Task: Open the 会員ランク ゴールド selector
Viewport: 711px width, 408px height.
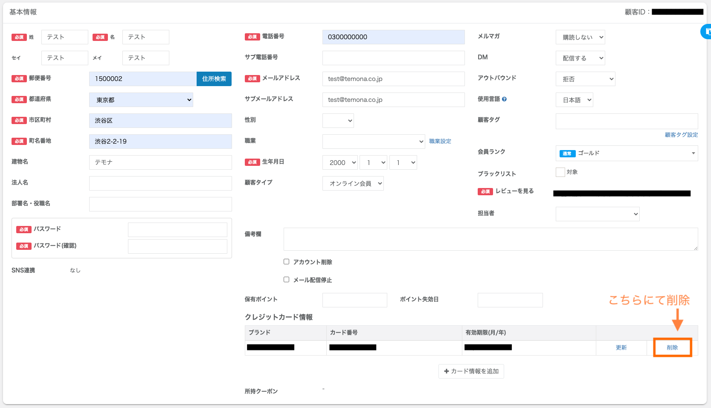Action: (x=626, y=153)
